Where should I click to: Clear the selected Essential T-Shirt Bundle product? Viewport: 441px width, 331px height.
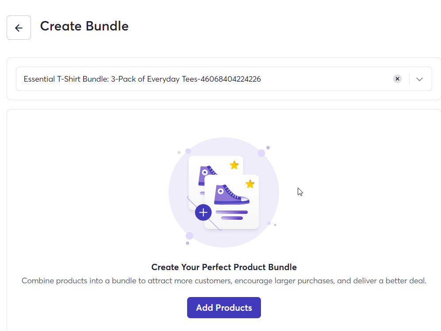click(x=397, y=79)
